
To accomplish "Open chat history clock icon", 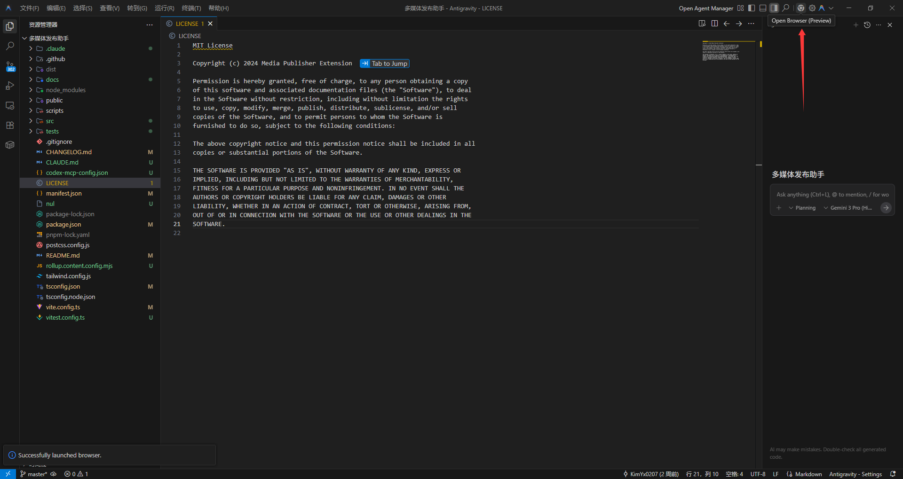I will [867, 25].
